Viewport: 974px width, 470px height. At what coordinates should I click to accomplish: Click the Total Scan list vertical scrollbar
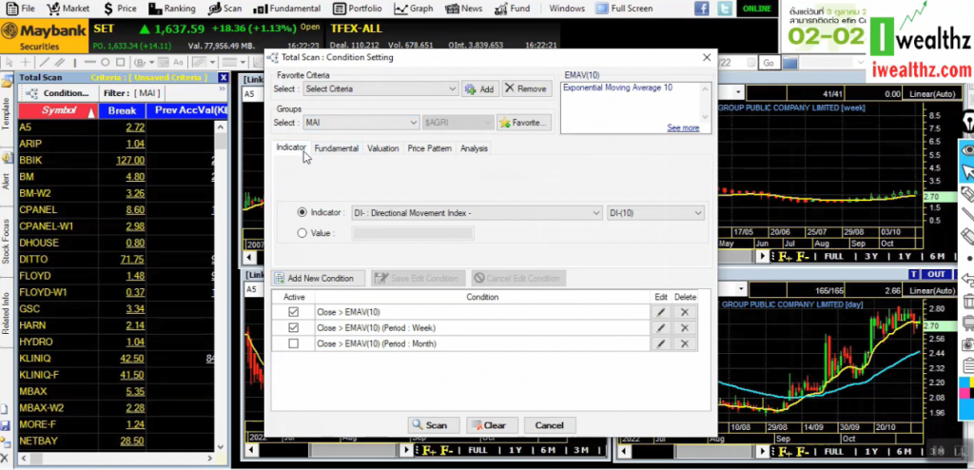221,286
